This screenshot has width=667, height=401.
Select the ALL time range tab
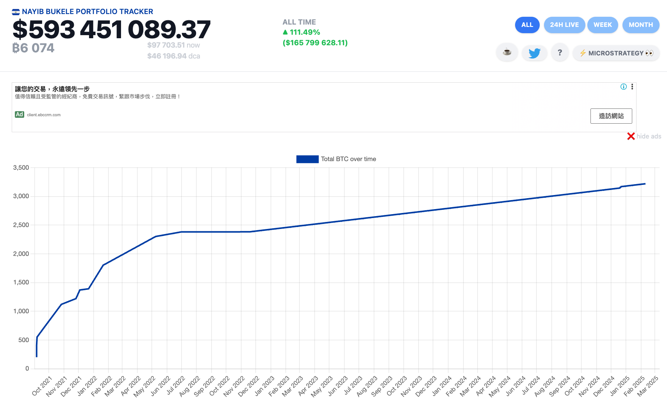[527, 25]
